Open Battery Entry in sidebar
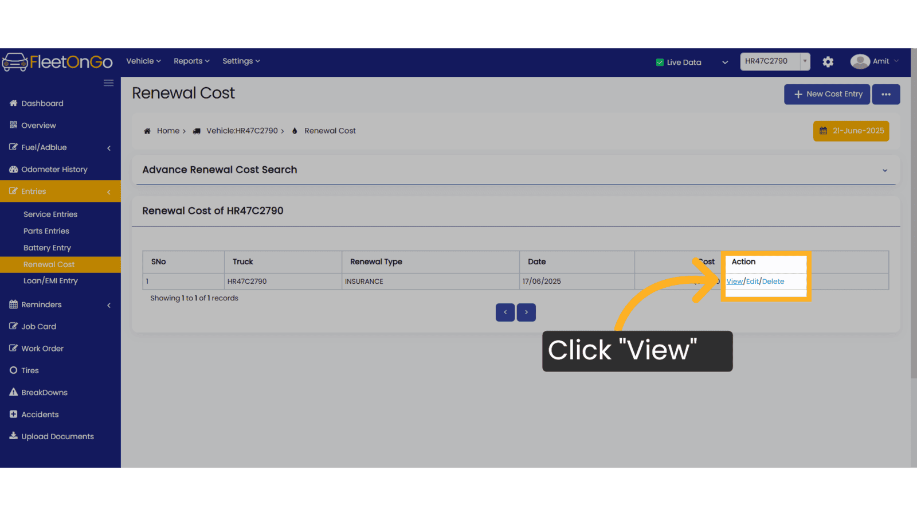Screen dimensions: 917x516 [47, 248]
